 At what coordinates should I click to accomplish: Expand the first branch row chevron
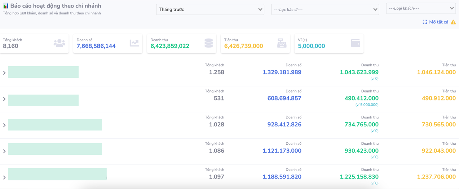[x=4, y=73]
